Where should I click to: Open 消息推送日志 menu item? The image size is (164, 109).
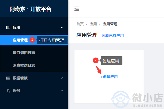[x=24, y=65]
